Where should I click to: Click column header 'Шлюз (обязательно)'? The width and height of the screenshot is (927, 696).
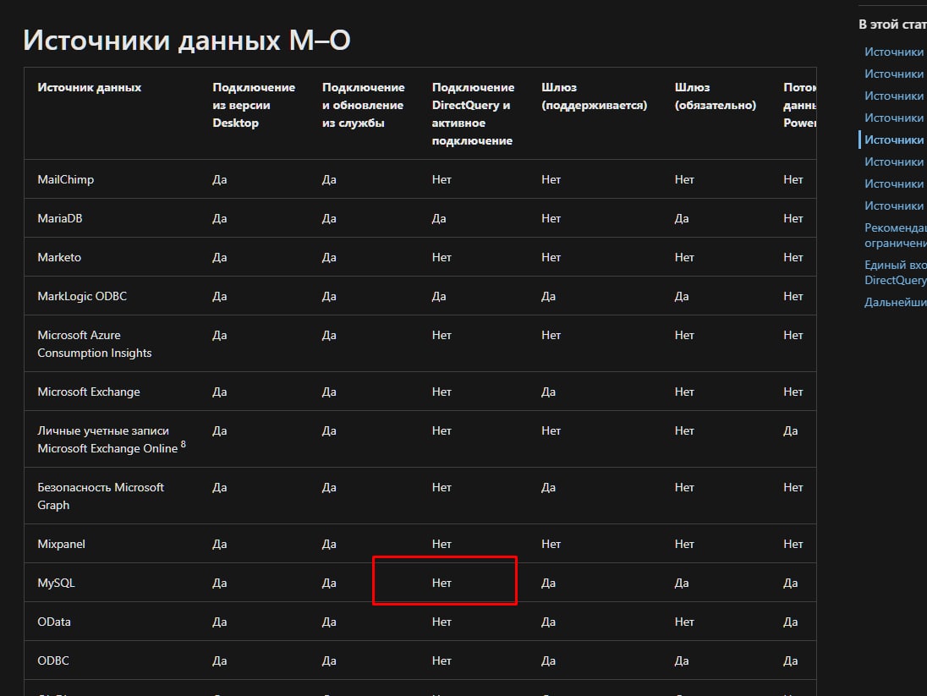[716, 96]
